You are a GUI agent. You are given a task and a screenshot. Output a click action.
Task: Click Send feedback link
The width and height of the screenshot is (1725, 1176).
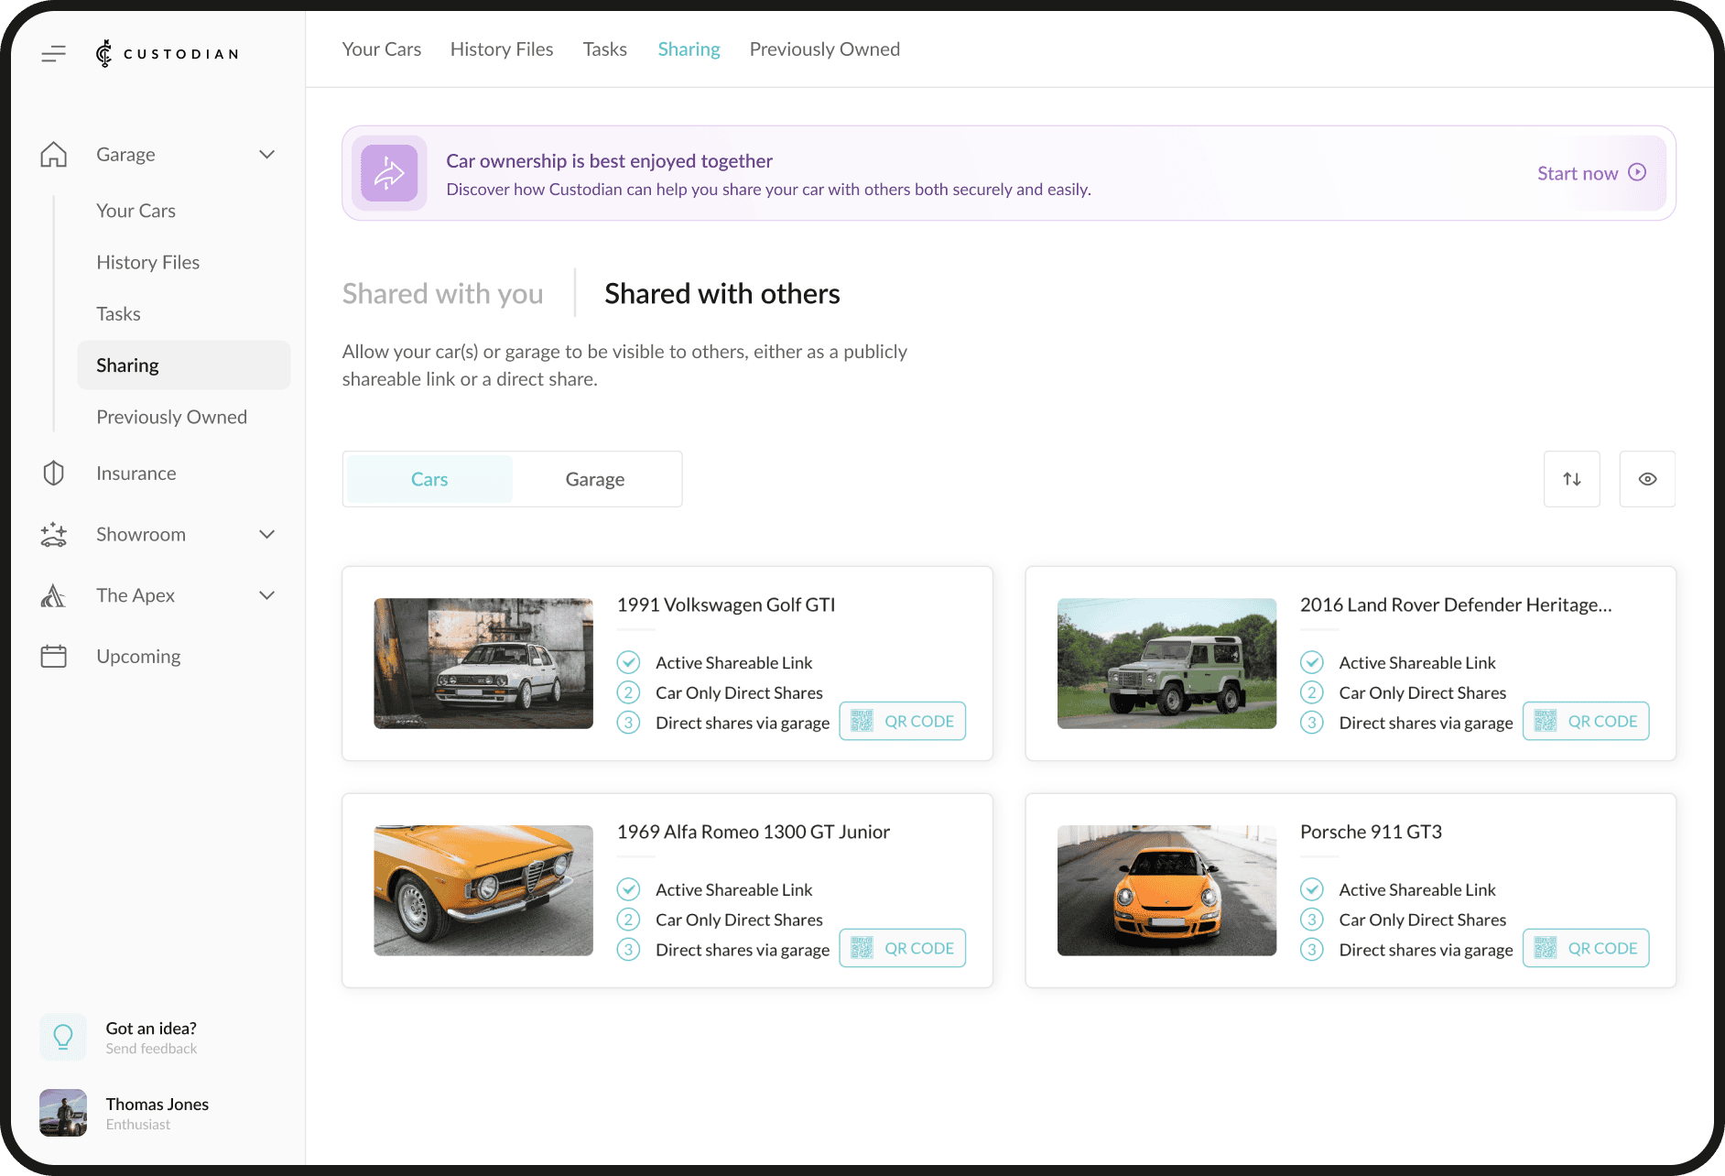[x=151, y=1049]
